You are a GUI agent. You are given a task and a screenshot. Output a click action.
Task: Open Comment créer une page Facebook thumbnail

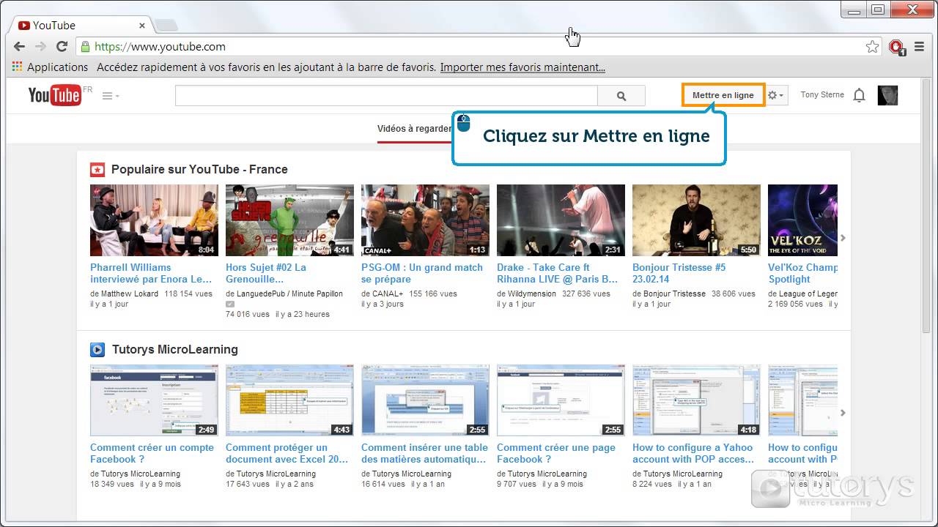[561, 400]
